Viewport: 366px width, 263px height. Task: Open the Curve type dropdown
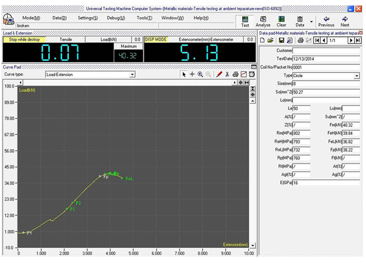pyautogui.click(x=132, y=75)
